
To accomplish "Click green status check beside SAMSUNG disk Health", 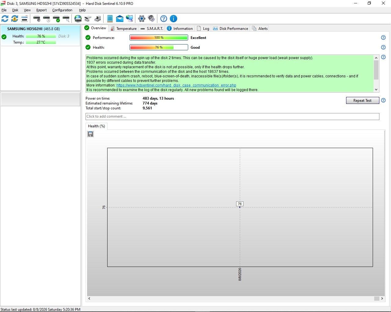I will click(4, 37).
